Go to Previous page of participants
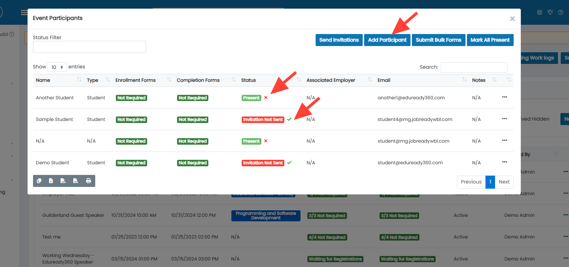 pos(471,182)
